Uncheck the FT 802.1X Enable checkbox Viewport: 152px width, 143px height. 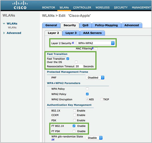(x=74, y=126)
